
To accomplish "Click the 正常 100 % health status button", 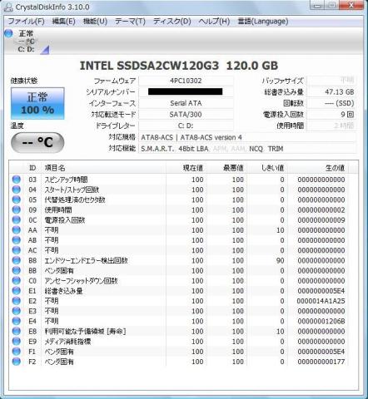I will pyautogui.click(x=37, y=103).
